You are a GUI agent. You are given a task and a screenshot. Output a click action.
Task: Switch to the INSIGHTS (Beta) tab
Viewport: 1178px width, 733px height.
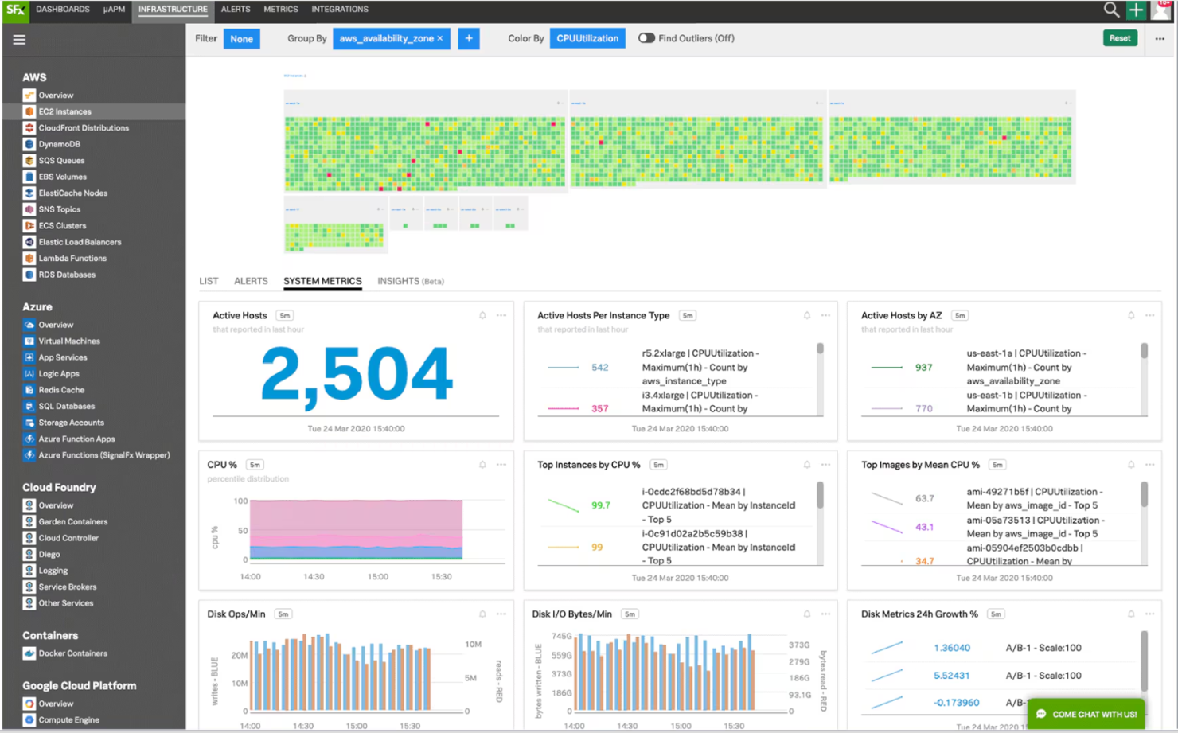pos(411,281)
